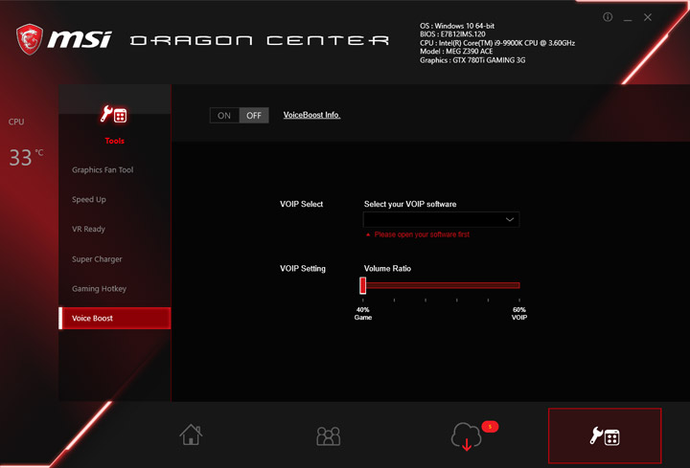Screen dimensions: 690x468
Task: Open the VoiceBoost Info link
Action: point(311,115)
